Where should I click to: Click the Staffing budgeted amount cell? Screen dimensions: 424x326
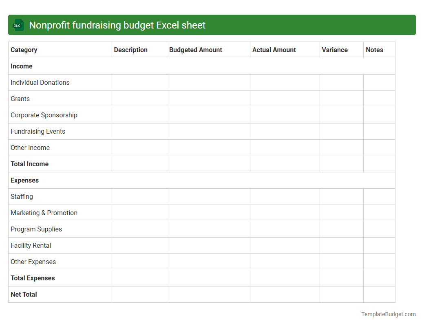[208, 196]
